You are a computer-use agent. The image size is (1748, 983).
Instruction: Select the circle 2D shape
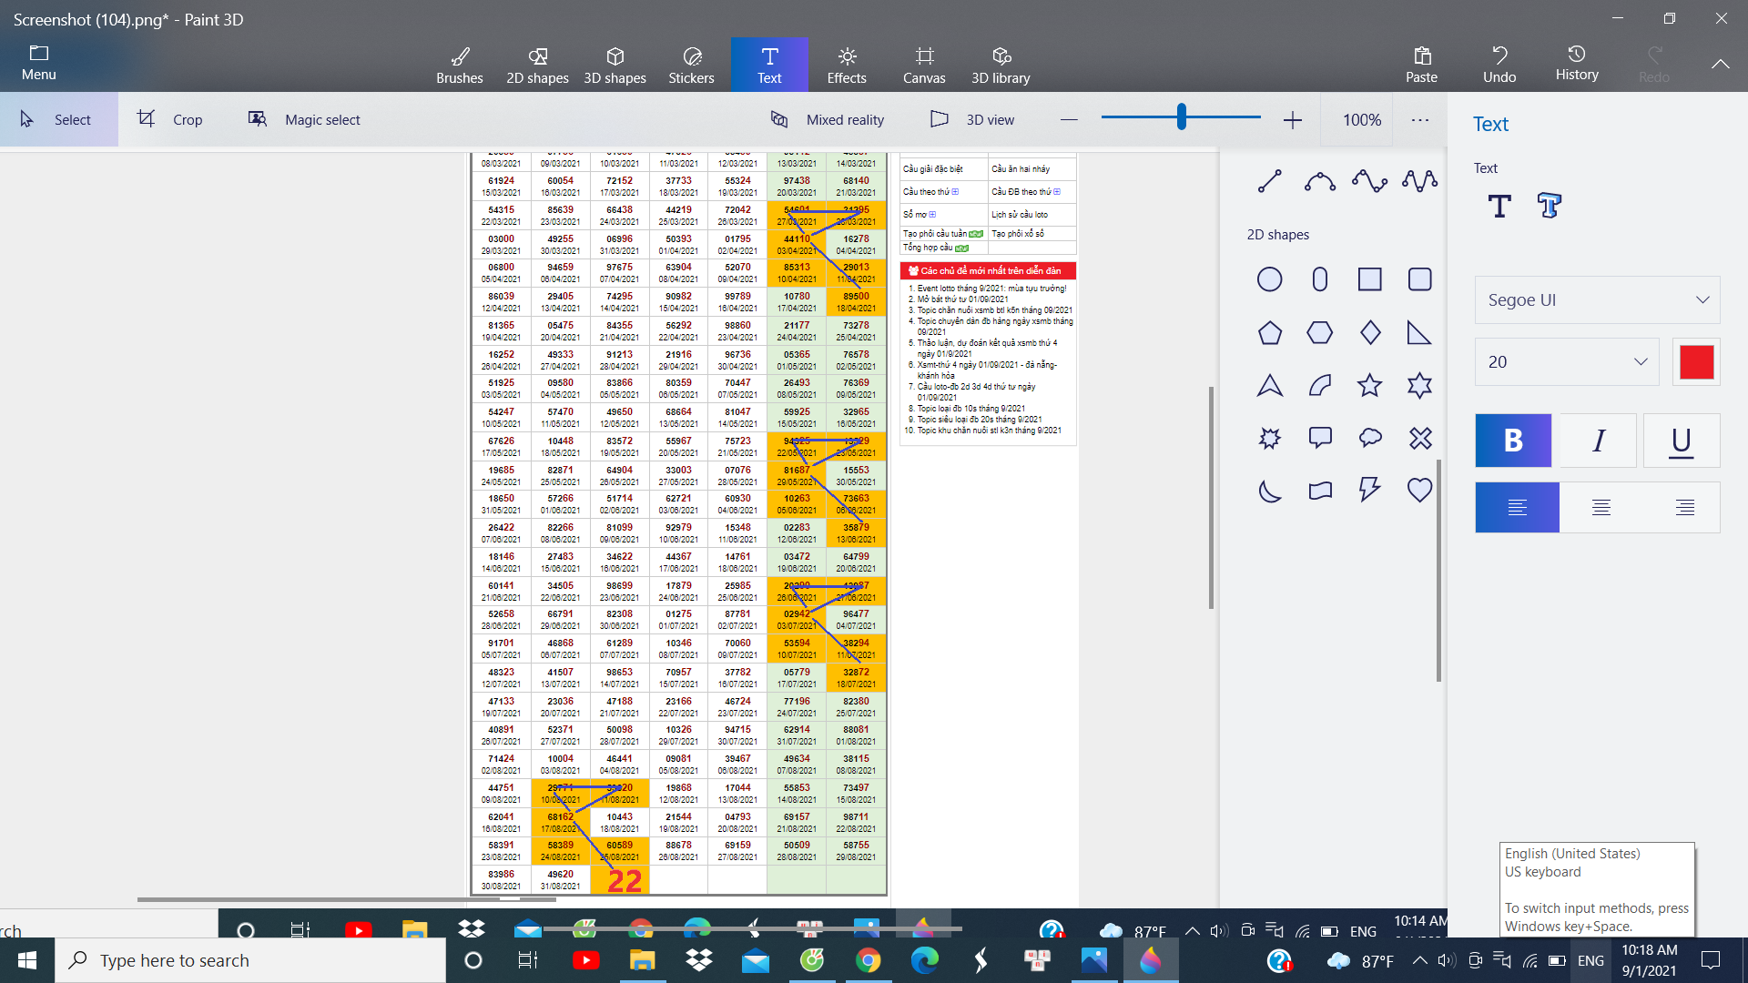pos(1269,279)
